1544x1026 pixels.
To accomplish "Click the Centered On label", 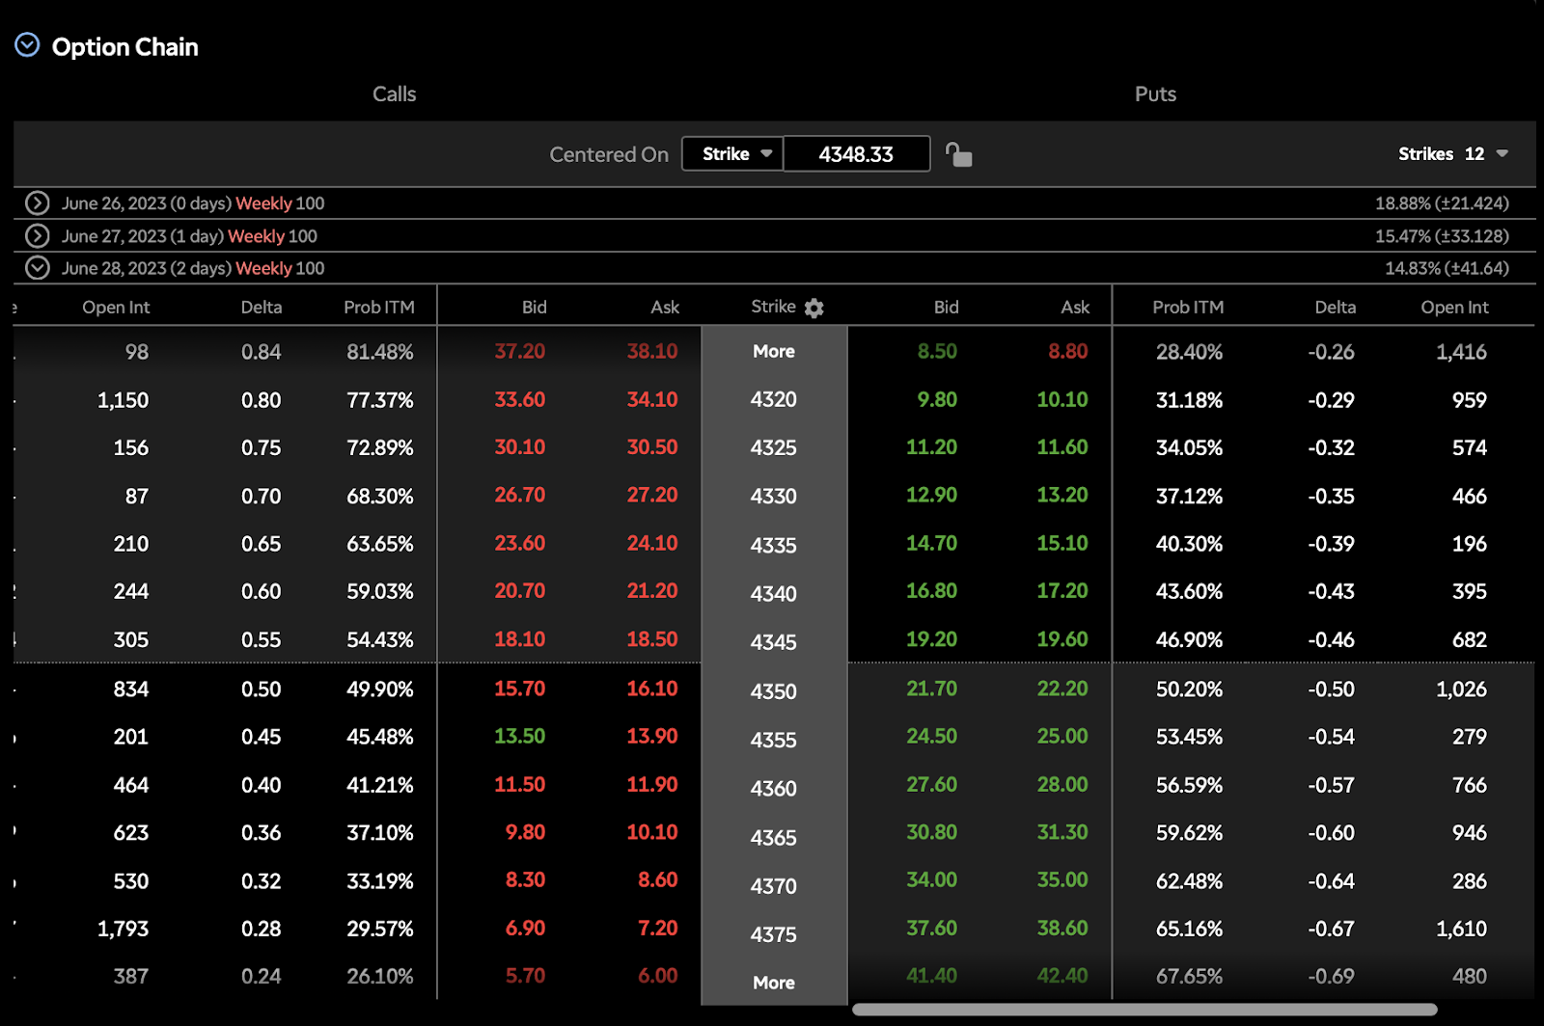I will (609, 154).
